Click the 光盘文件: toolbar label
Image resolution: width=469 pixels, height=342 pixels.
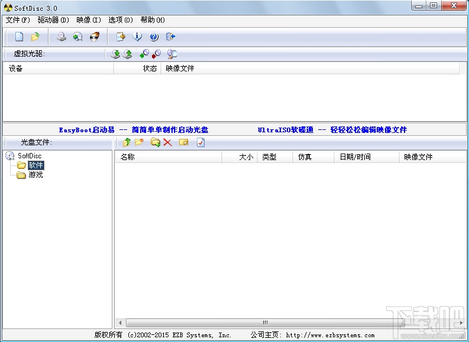pos(36,142)
